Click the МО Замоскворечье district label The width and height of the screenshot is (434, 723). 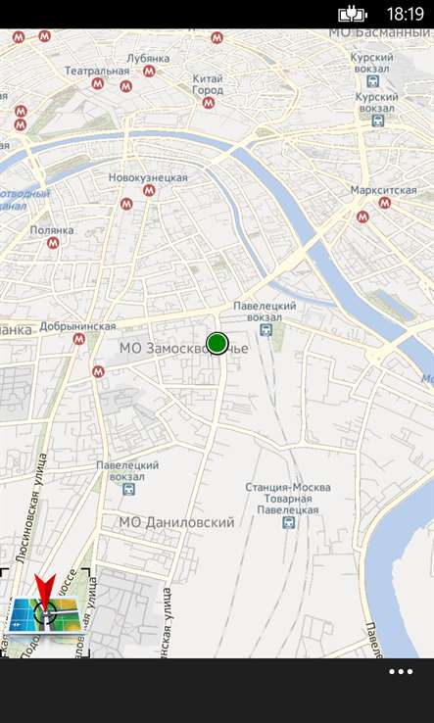pos(183,349)
